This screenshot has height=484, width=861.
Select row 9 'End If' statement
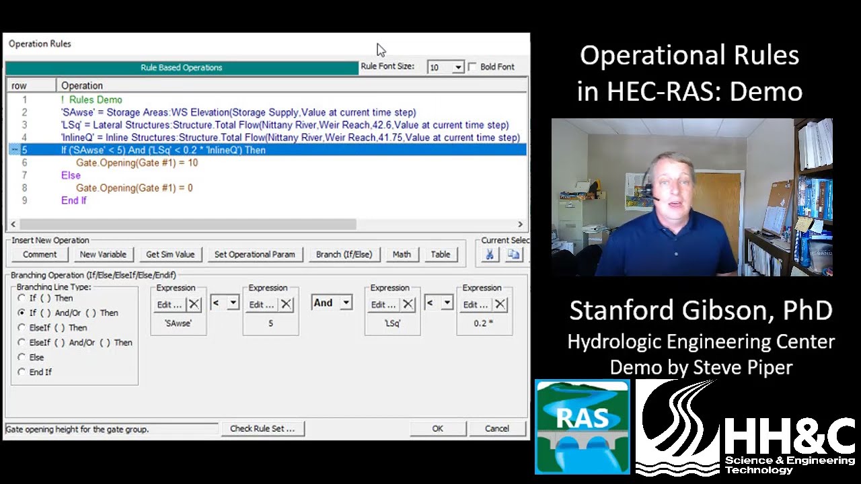click(x=267, y=200)
